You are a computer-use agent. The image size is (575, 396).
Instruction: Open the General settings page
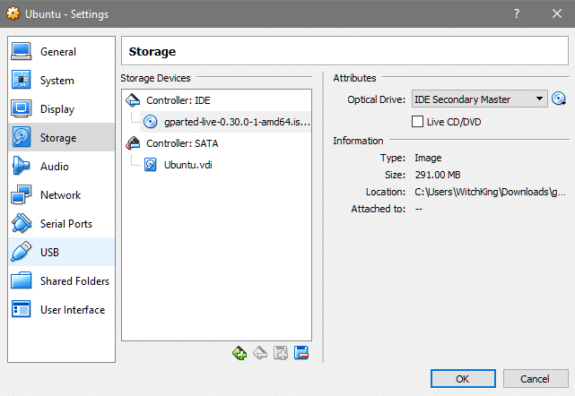[58, 52]
